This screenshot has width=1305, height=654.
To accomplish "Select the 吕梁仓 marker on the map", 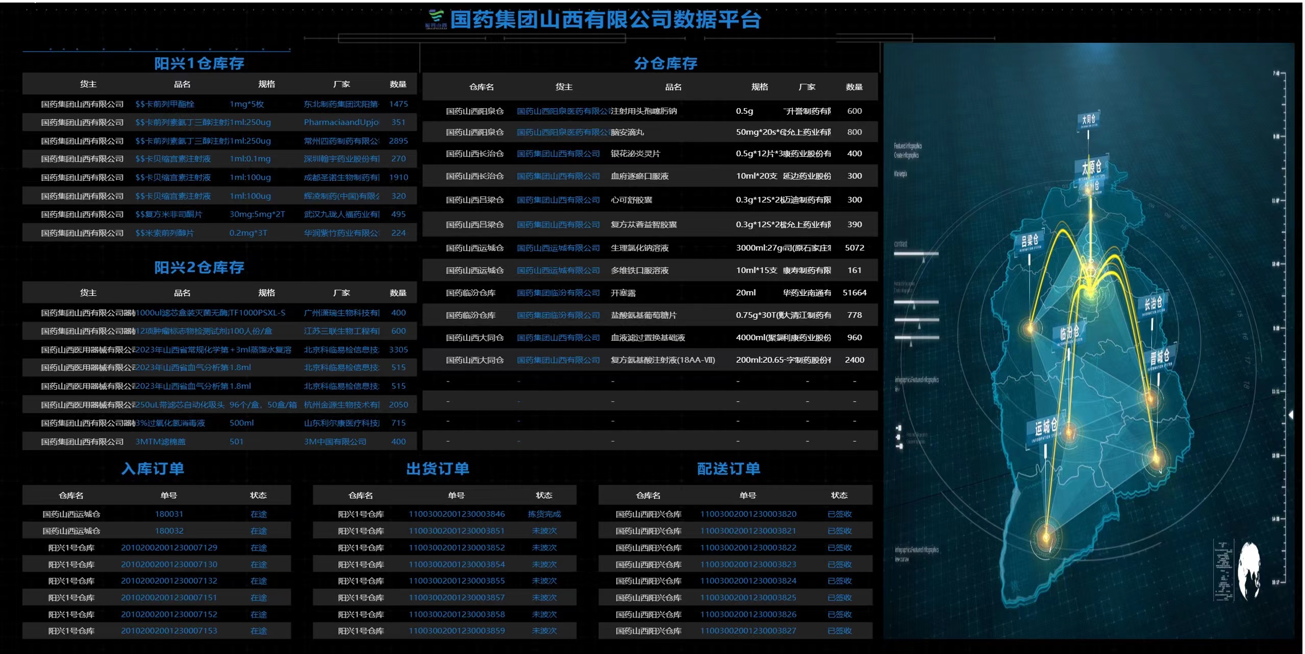I will coord(1030,240).
